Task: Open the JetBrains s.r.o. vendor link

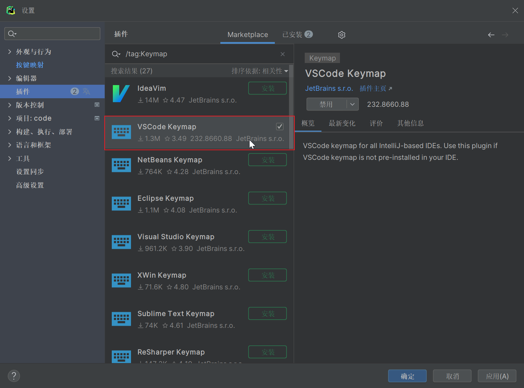Action: 329,89
